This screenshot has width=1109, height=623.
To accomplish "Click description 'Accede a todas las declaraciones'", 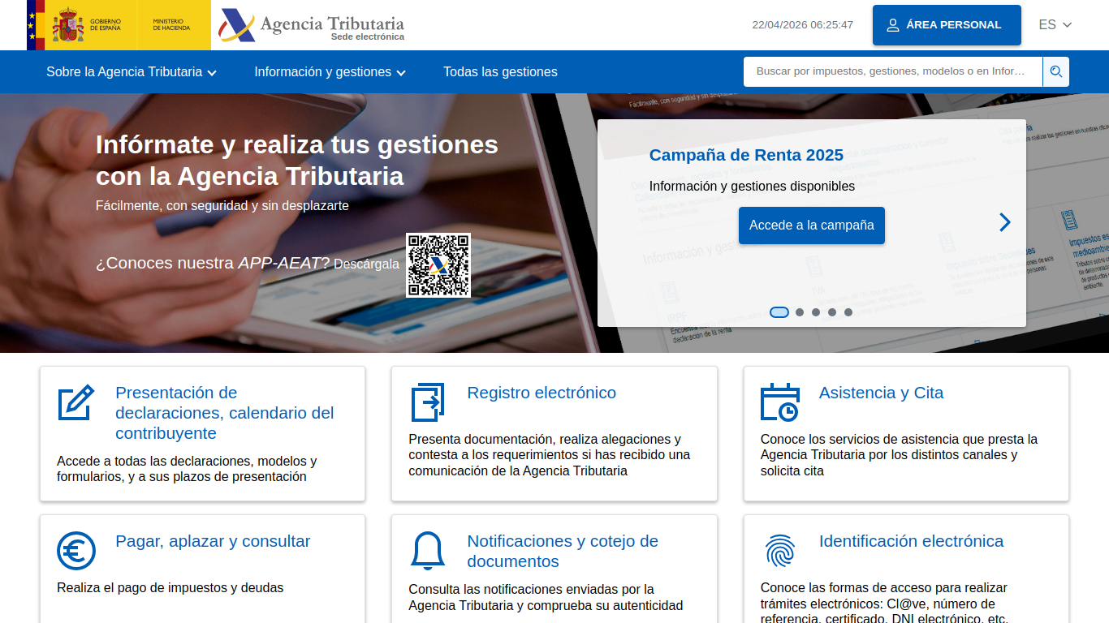I will click(x=187, y=469).
